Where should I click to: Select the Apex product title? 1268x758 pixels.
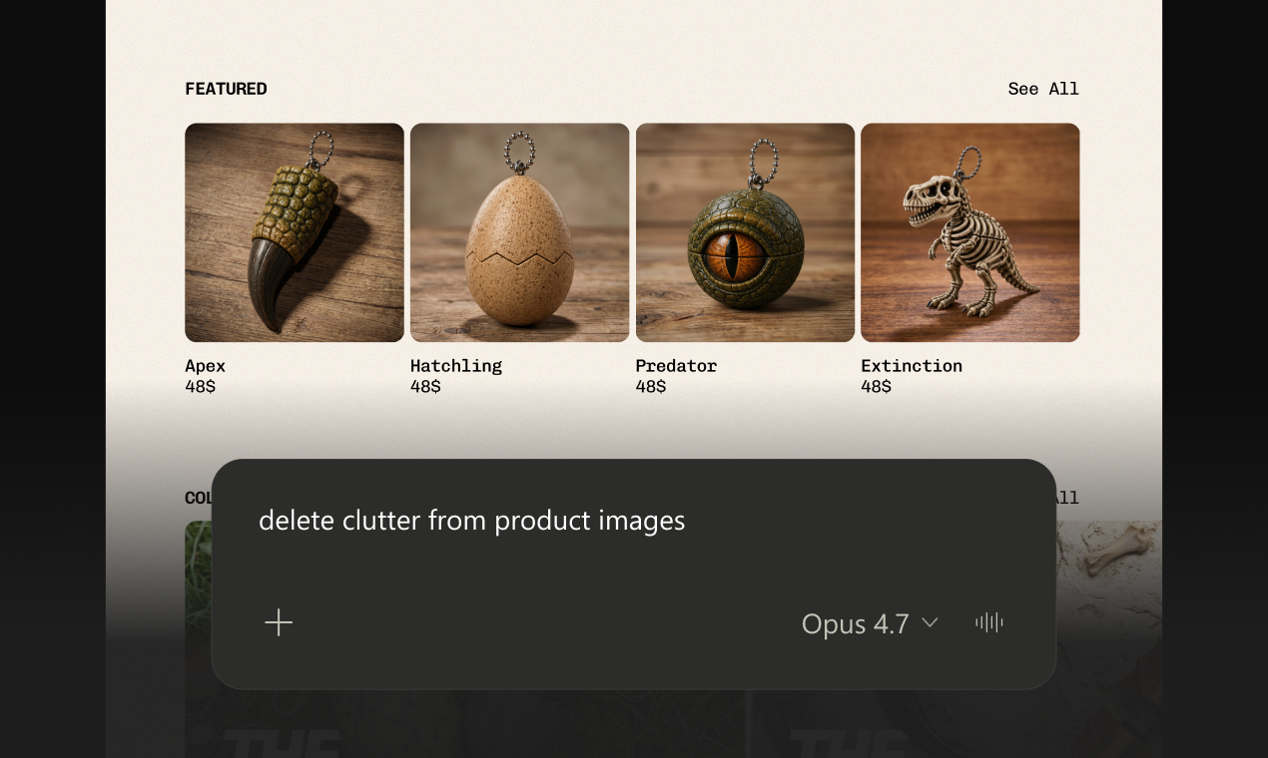click(205, 366)
